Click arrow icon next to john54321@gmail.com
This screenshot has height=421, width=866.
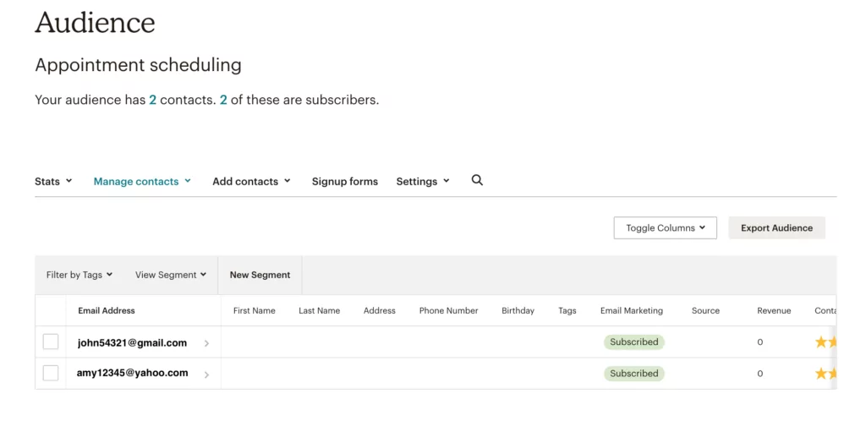coord(206,343)
